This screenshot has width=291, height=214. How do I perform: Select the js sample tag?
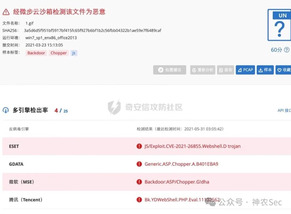pos(74,53)
